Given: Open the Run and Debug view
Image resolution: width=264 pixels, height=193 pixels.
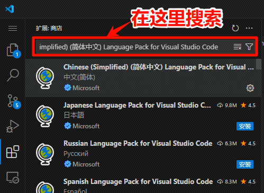Looking at the screenshot, I should [12, 126].
